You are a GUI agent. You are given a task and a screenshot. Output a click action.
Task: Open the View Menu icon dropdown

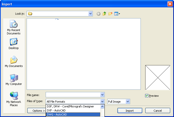tap(117, 14)
